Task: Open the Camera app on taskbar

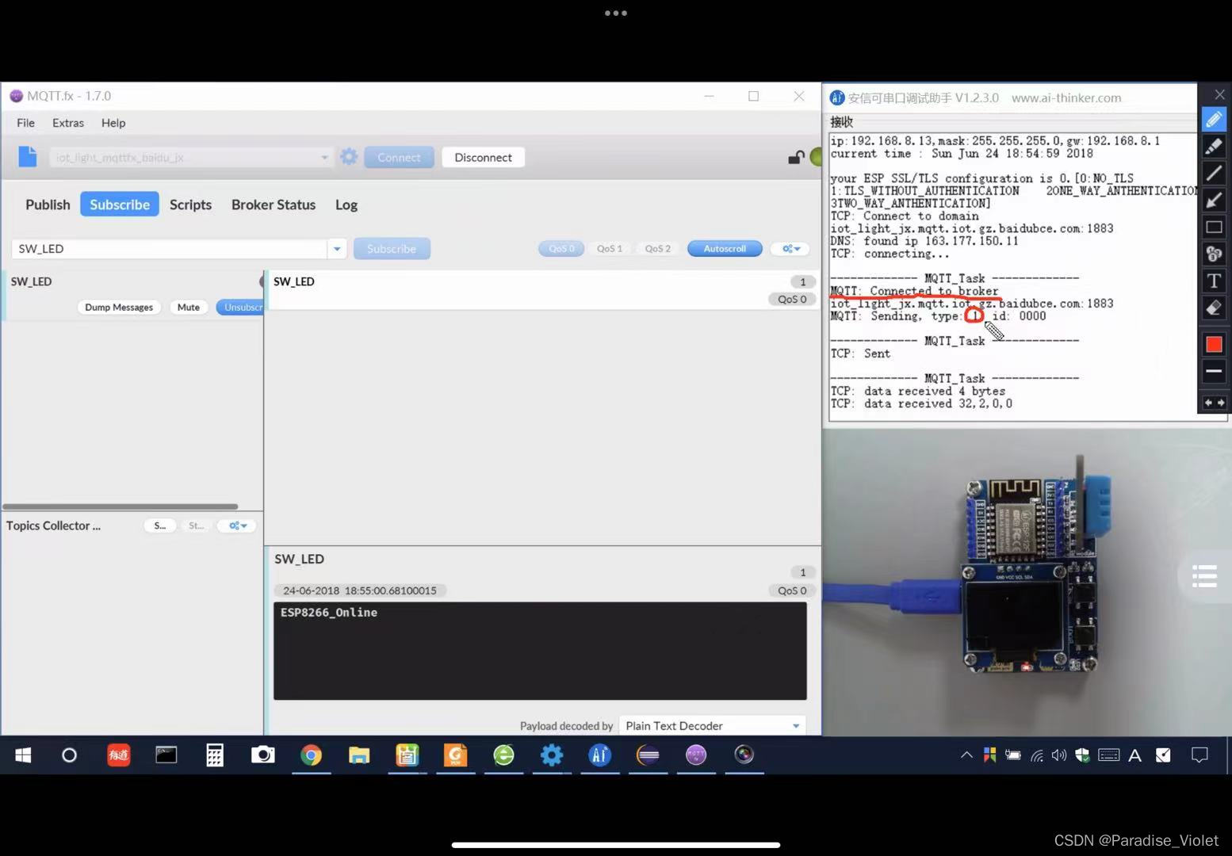Action: tap(262, 755)
